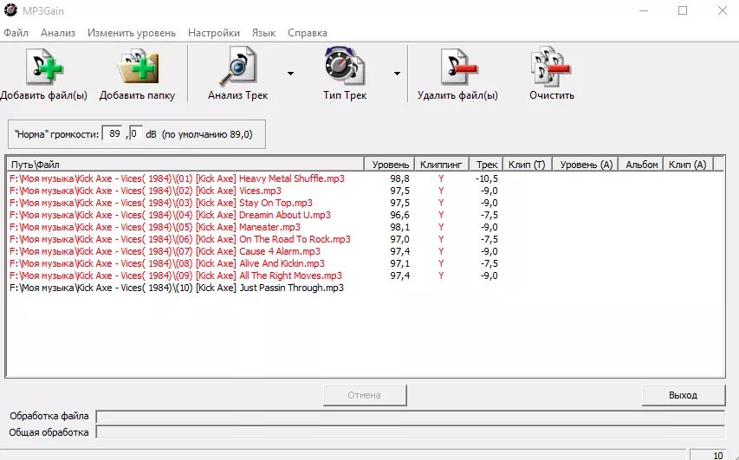Click level value 97,1
Viewport: 739px width, 460px height.
point(399,263)
